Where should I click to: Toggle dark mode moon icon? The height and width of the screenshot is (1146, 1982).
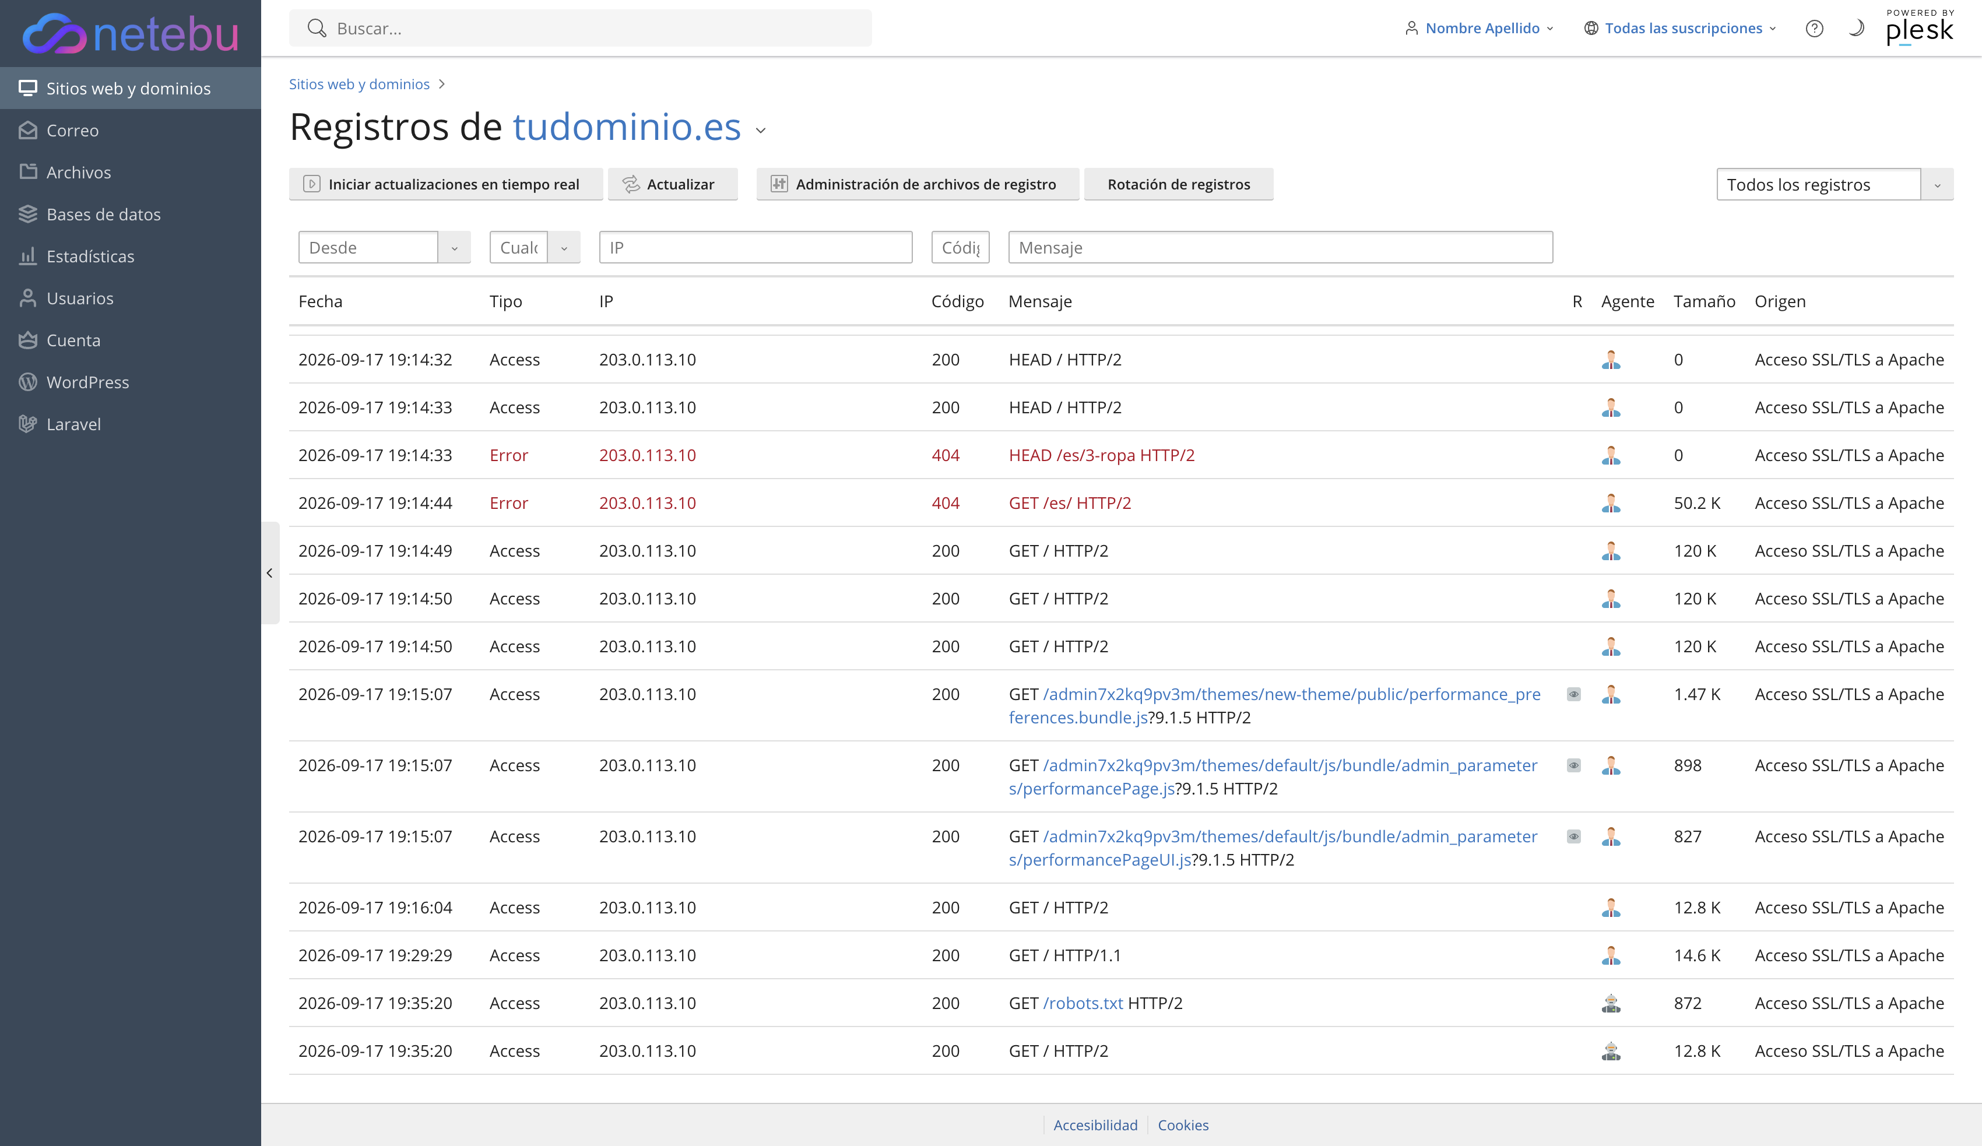(x=1856, y=29)
